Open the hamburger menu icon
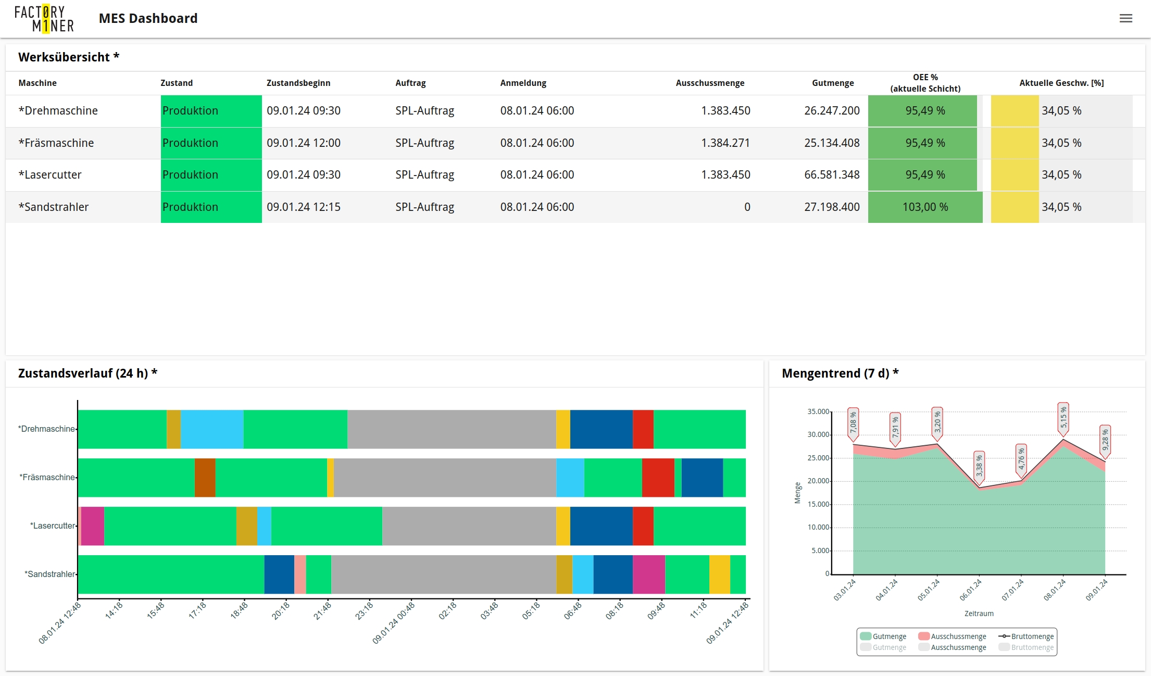Image resolution: width=1151 pixels, height=676 pixels. (x=1125, y=19)
